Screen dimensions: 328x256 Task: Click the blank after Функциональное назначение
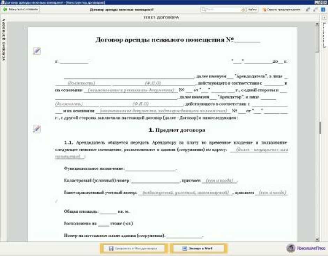point(151,169)
